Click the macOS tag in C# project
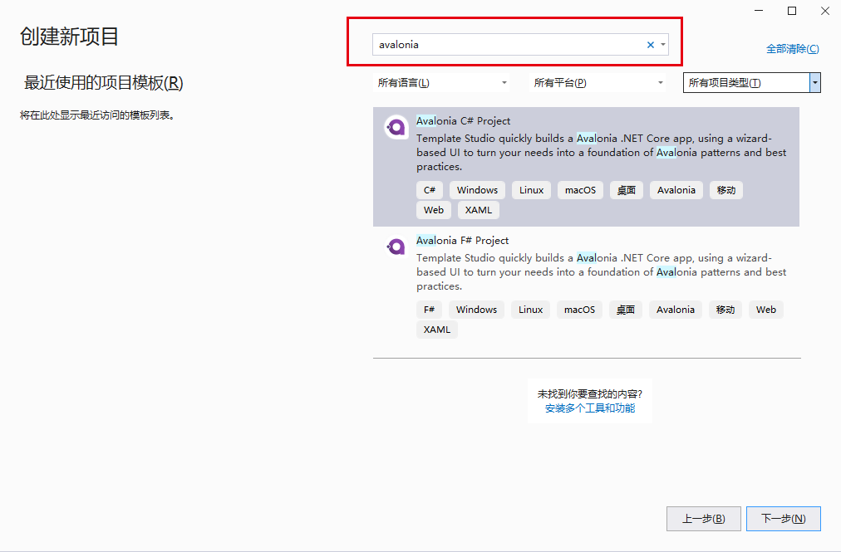 tap(580, 190)
